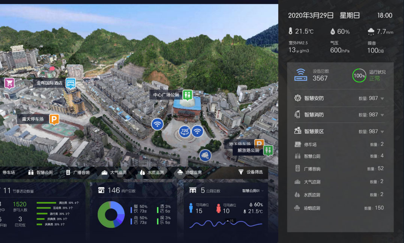Open the 720 panorama view marker
The width and height of the screenshot is (404, 243).
[184, 131]
